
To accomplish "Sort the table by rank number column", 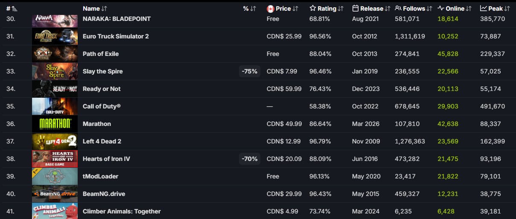I will tap(12, 9).
